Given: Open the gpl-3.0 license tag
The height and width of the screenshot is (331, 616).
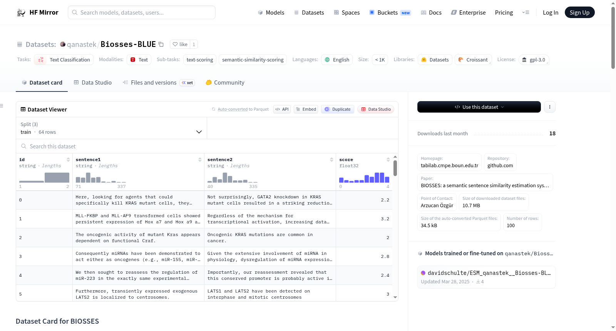Looking at the screenshot, I should (534, 60).
